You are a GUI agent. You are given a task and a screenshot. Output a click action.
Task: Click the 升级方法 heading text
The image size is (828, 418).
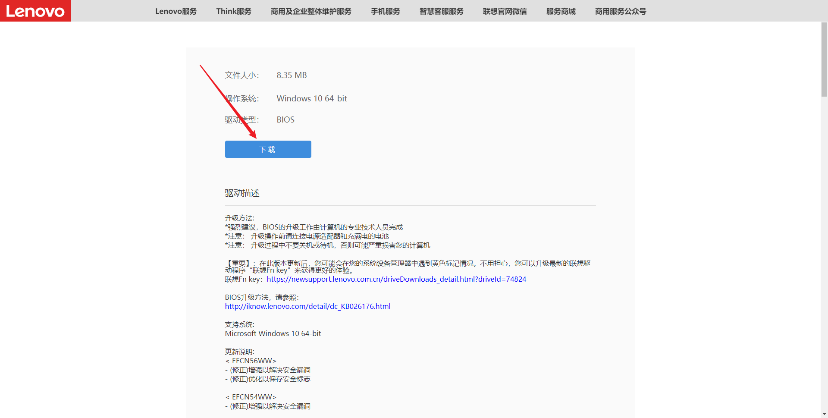[239, 218]
